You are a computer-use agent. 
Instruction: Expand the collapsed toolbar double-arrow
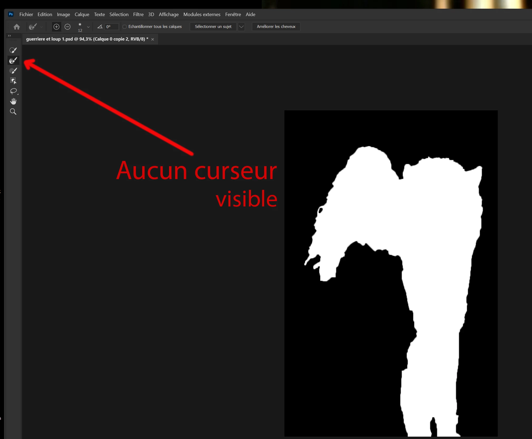[x=9, y=36]
